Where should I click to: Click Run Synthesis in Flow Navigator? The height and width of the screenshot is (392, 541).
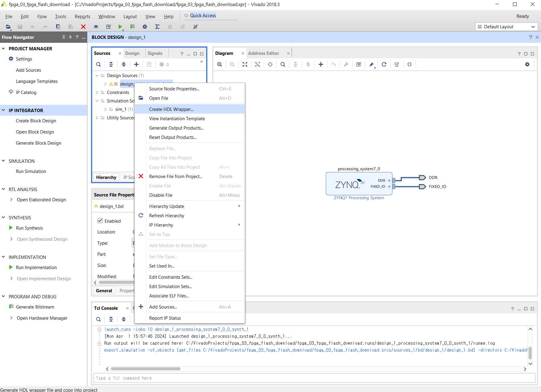coord(29,228)
